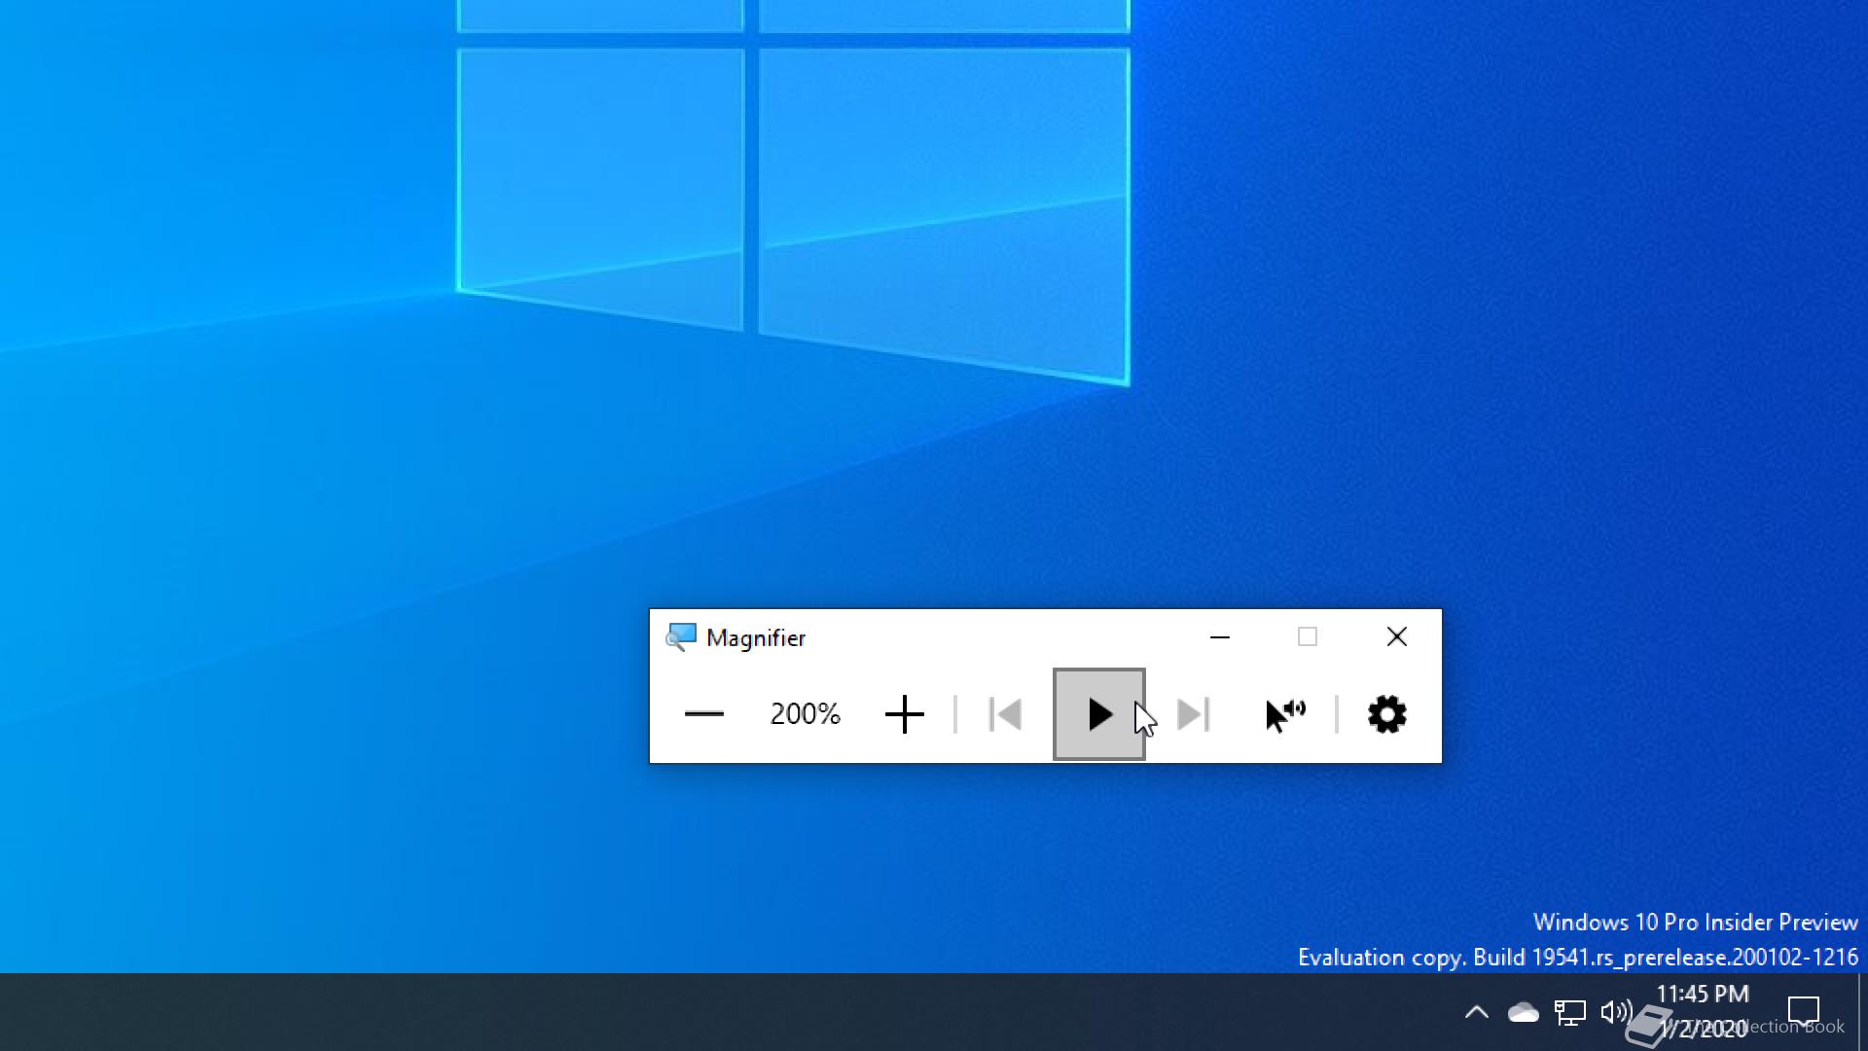The height and width of the screenshot is (1051, 1868).
Task: Zoom out with the Magnifier minus button
Action: [703, 714]
